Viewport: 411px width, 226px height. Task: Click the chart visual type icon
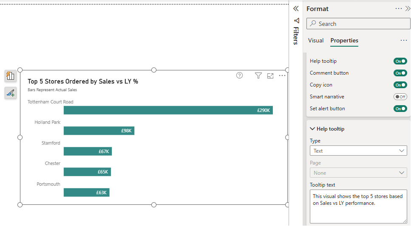(11, 76)
